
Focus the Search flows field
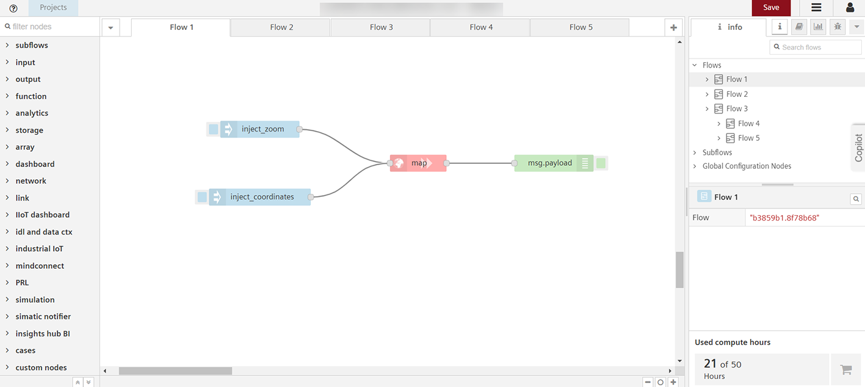pos(816,47)
